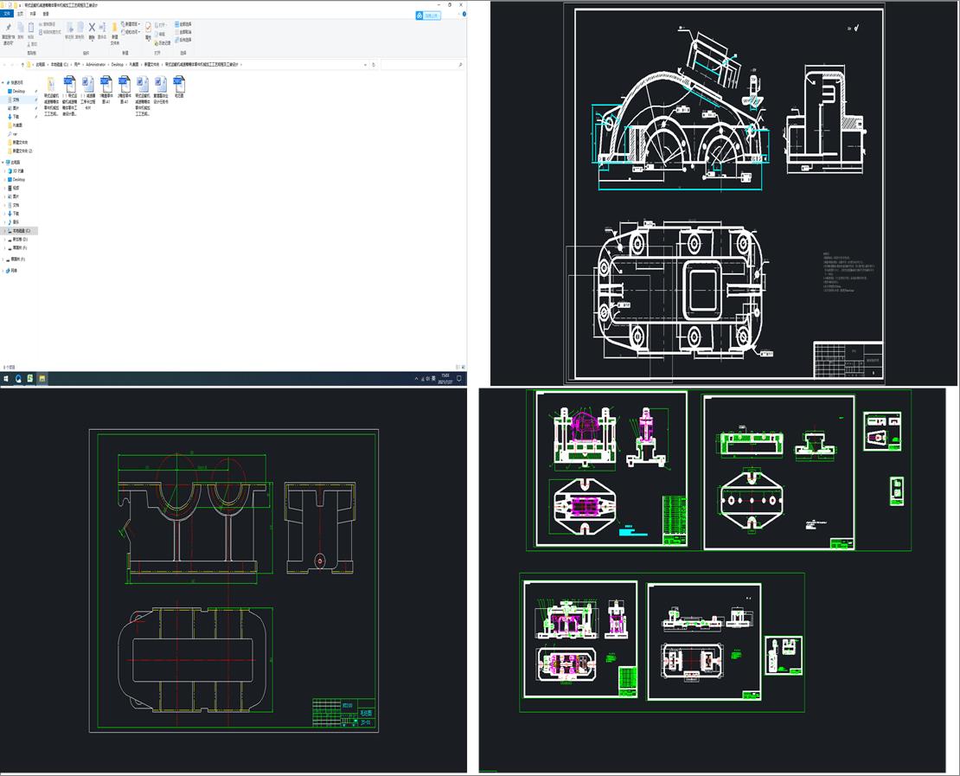Click the Administrator breadcrumb in the address bar
This screenshot has height=776, width=960.
[x=95, y=64]
